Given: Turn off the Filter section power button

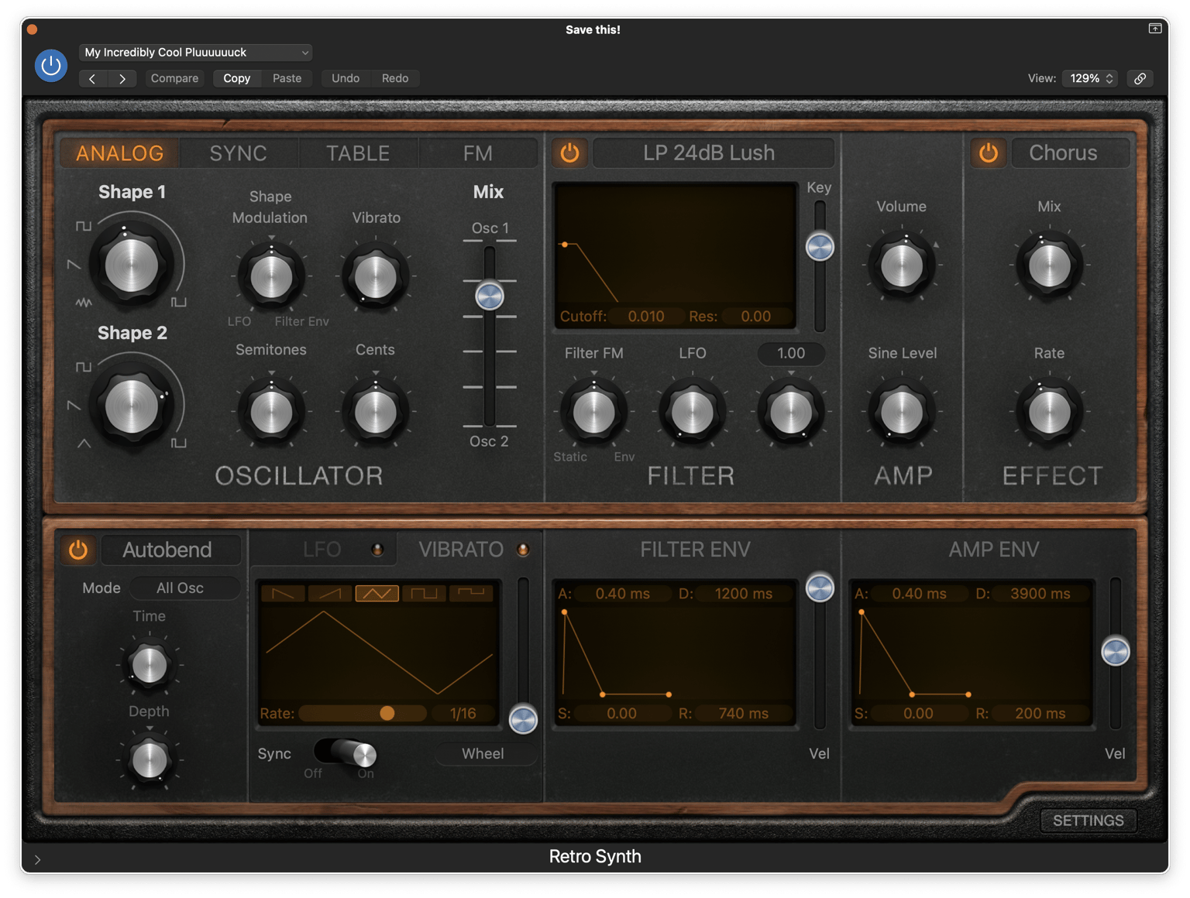Looking at the screenshot, I should pos(569,153).
